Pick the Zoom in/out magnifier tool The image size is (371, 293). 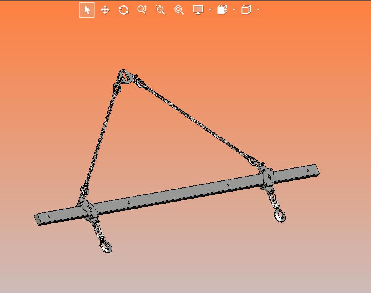coord(142,10)
